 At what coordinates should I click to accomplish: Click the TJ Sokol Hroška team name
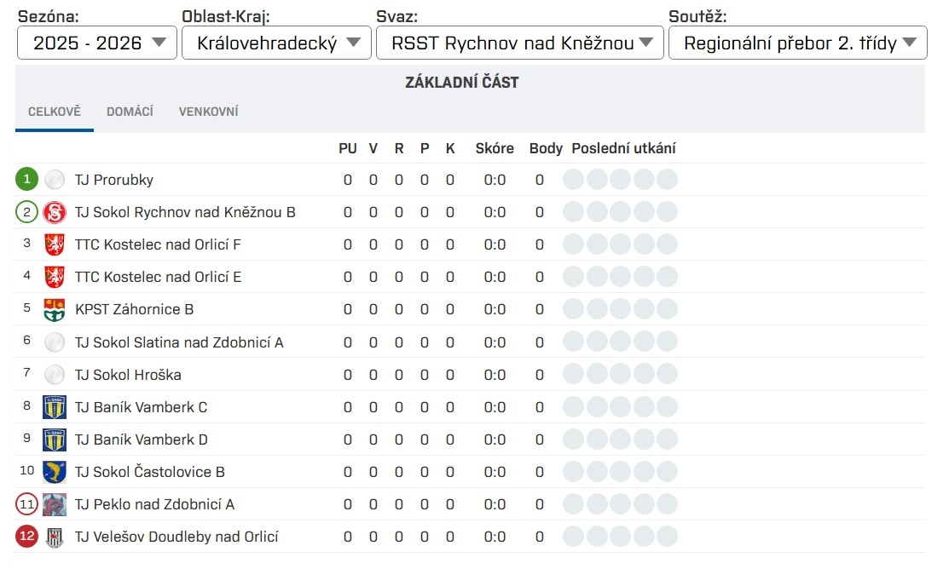[x=128, y=375]
